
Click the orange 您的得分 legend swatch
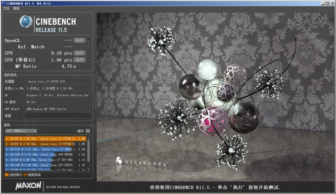coord(7,175)
